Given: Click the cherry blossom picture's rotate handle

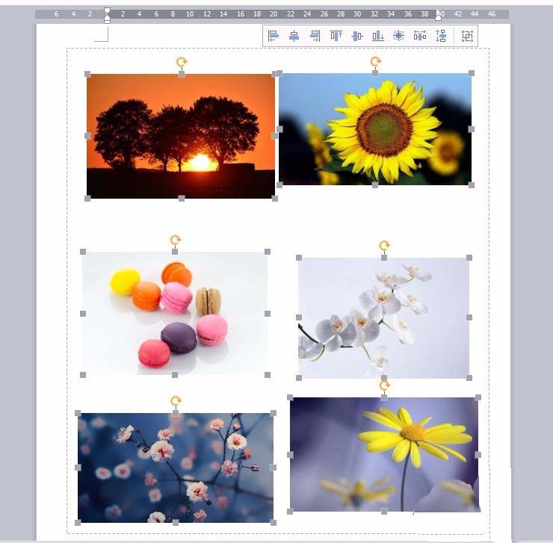Looking at the screenshot, I should point(176,401).
